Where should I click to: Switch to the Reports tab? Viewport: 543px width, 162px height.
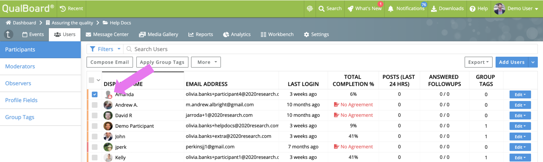click(x=201, y=34)
